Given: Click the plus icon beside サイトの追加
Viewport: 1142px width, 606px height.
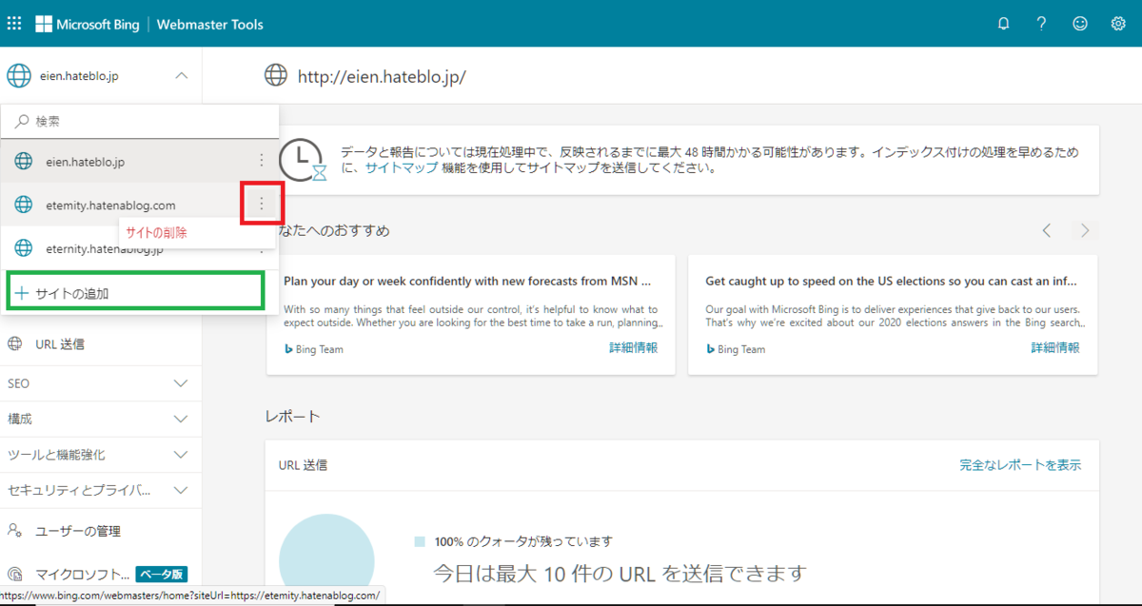Looking at the screenshot, I should (x=23, y=293).
